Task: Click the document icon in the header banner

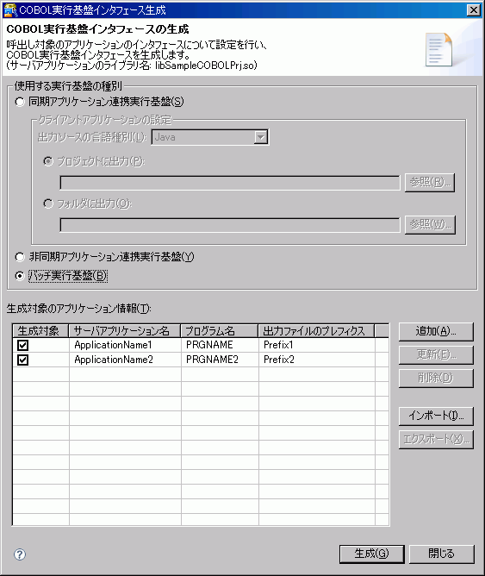Action: coord(438,50)
